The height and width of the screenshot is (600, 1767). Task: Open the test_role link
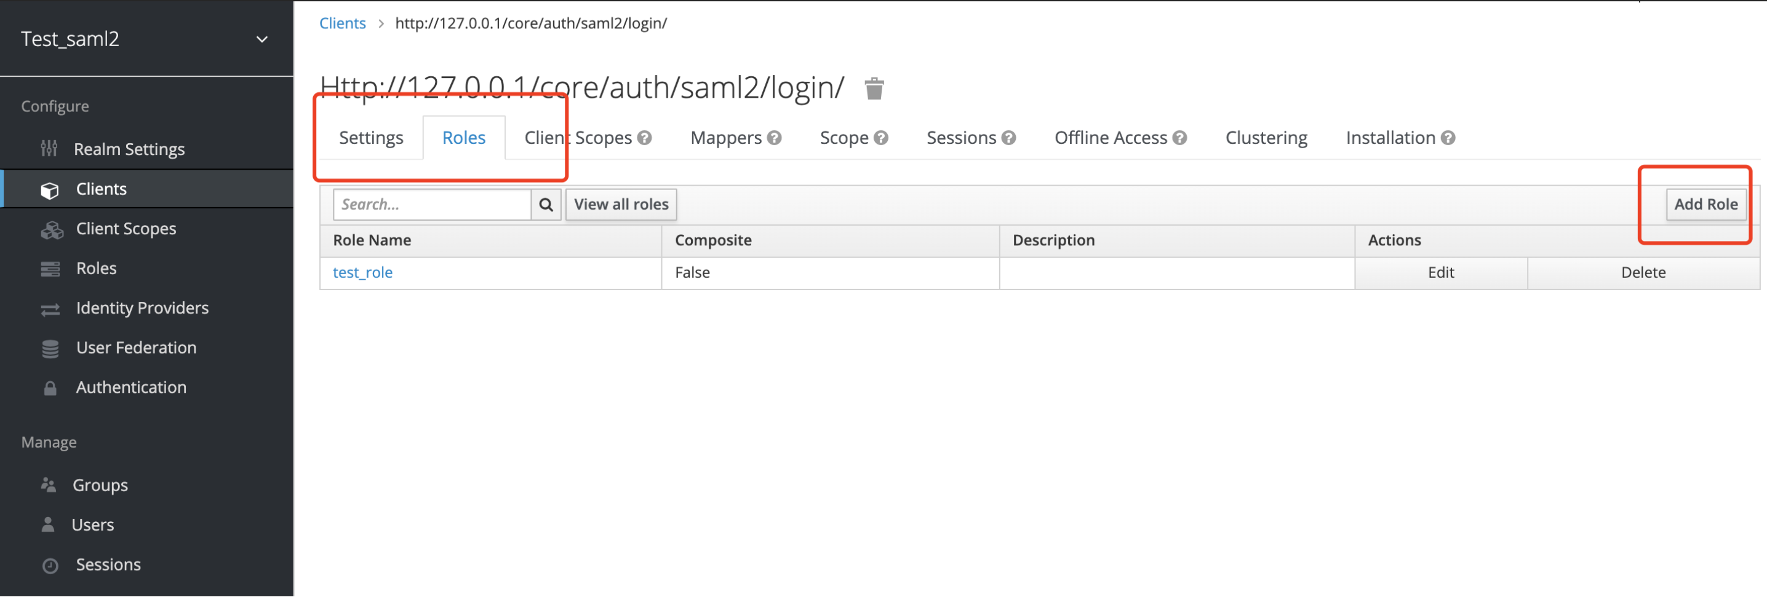[363, 272]
